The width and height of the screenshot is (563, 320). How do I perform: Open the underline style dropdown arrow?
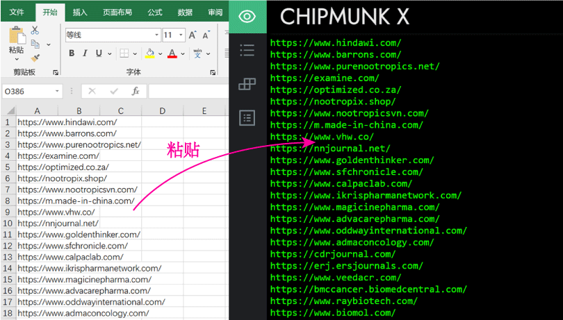(x=110, y=54)
